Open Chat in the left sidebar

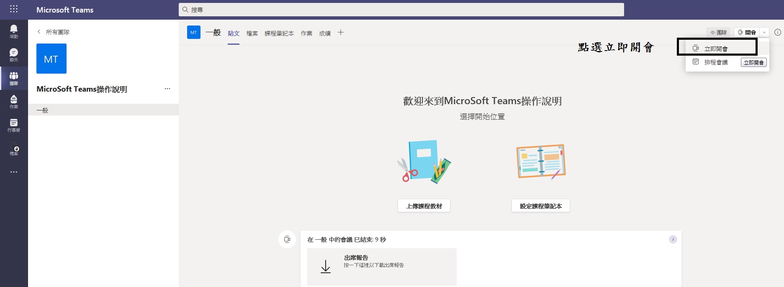coord(14,54)
